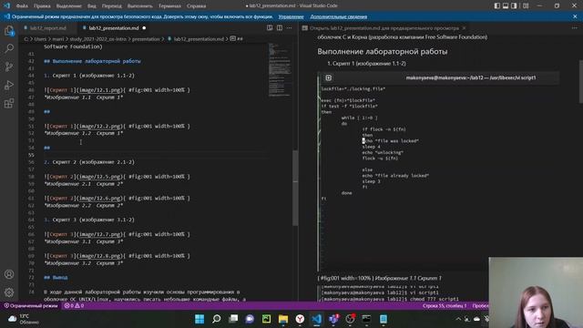Image resolution: width=583 pixels, height=328 pixels.
Task: Open the Manage gear settings icon
Action: tap(9, 292)
